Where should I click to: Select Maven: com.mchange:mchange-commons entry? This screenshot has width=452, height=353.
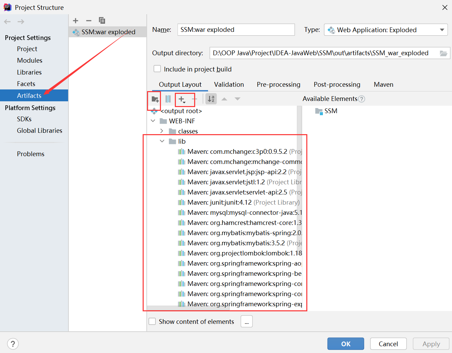[x=240, y=162]
